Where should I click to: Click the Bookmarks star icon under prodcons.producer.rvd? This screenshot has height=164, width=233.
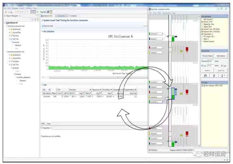(x=11, y=55)
